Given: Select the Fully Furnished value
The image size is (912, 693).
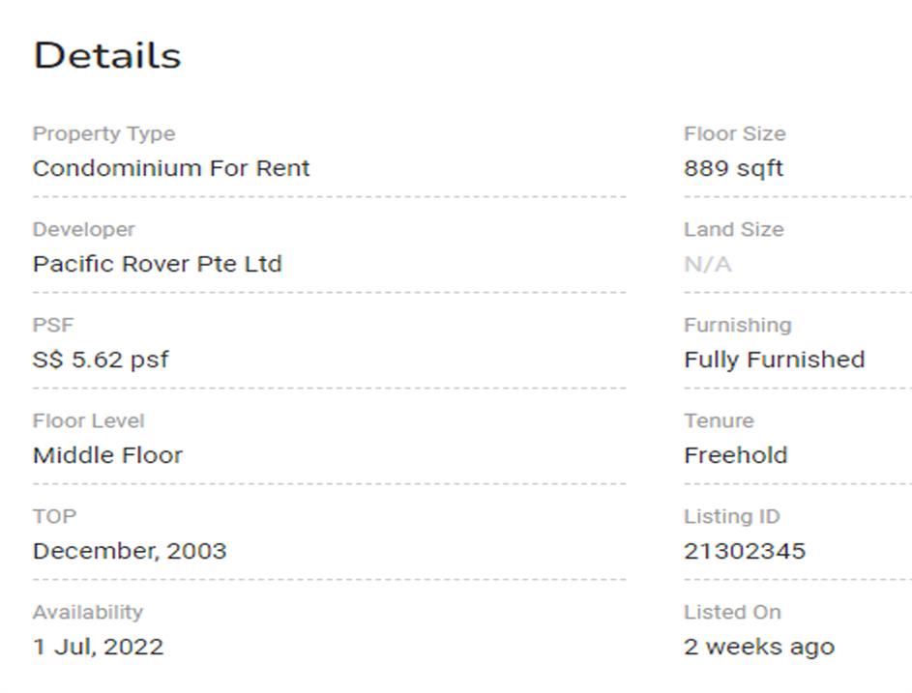Looking at the screenshot, I should coord(774,360).
